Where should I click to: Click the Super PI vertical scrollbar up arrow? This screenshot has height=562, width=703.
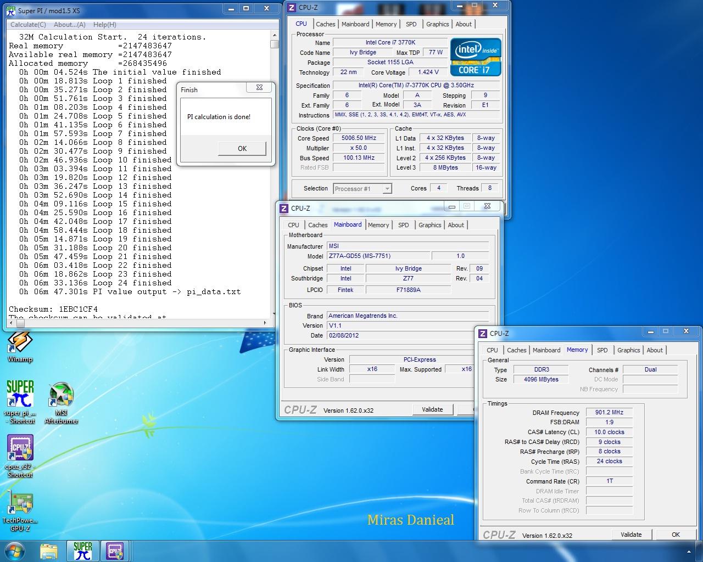(275, 36)
